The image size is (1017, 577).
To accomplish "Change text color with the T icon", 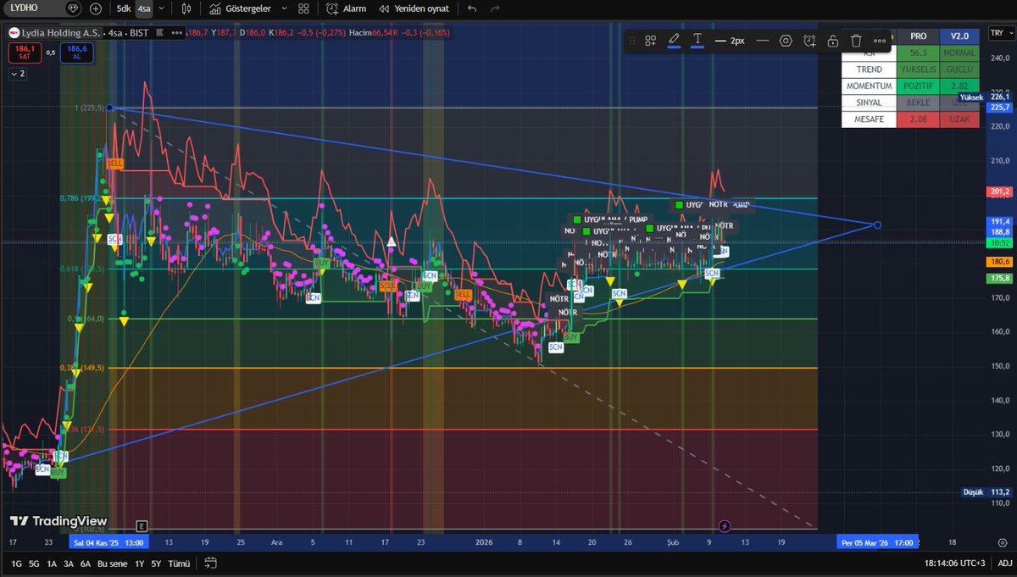I will point(697,40).
